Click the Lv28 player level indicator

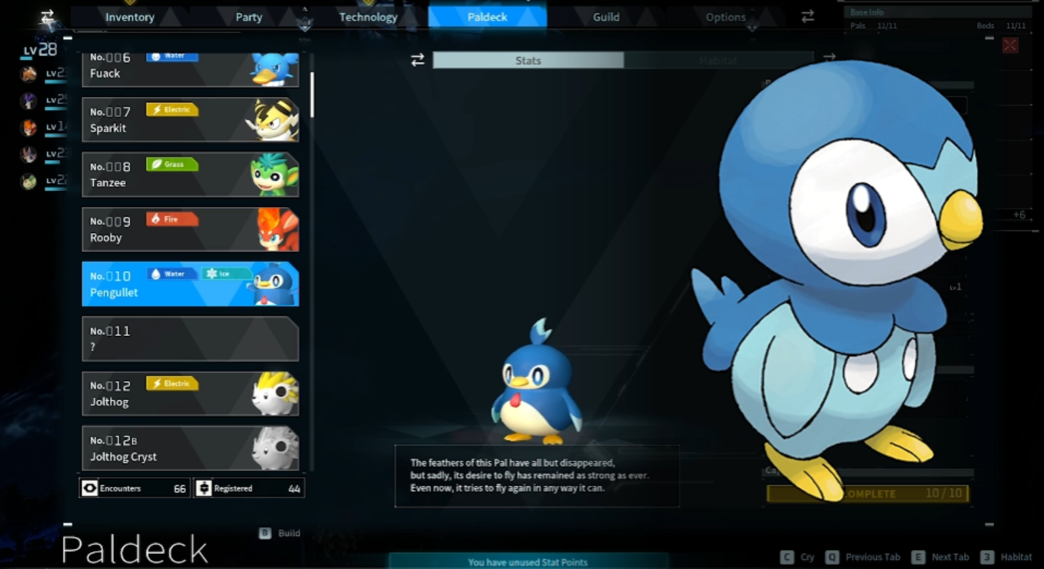(x=40, y=50)
